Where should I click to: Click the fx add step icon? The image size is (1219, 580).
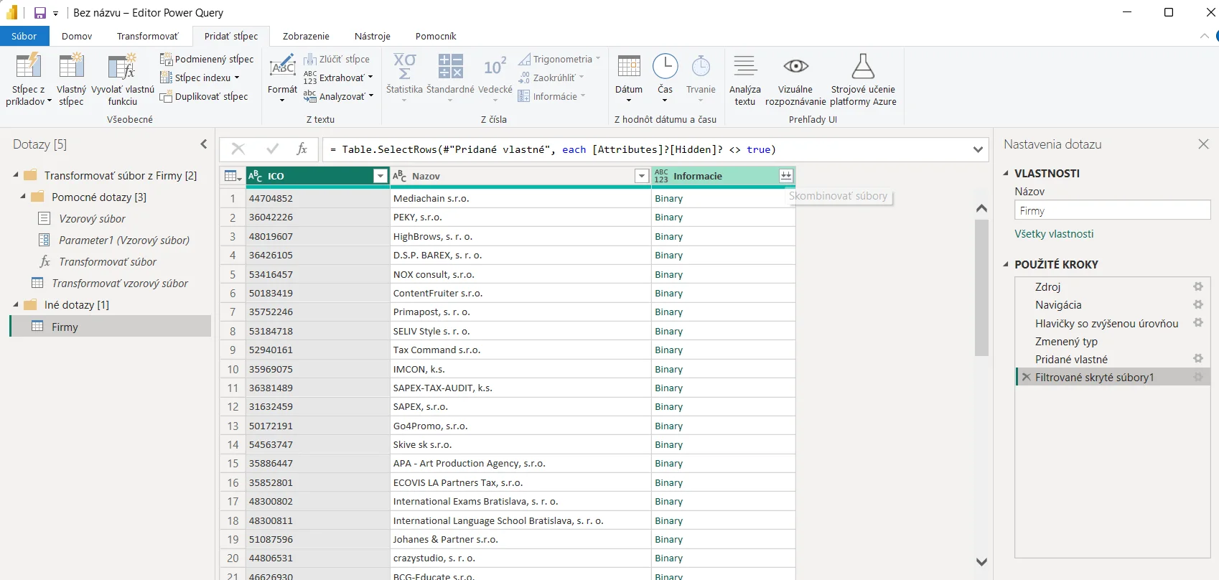click(302, 149)
